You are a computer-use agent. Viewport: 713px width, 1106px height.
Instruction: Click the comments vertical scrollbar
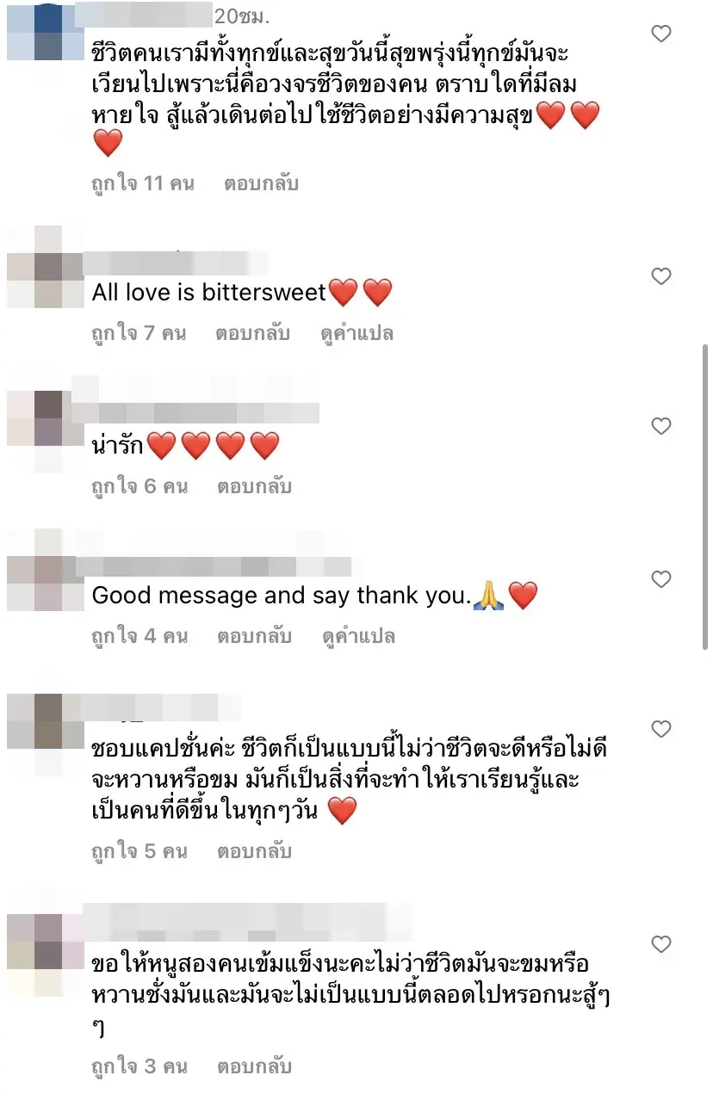705,497
